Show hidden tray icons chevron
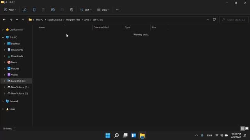 click(x=196, y=135)
